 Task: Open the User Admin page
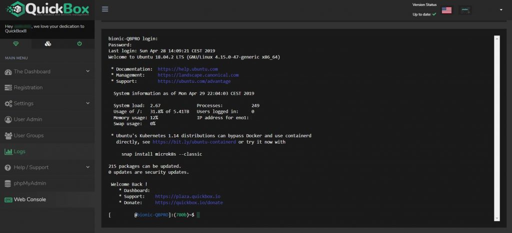(x=47, y=119)
